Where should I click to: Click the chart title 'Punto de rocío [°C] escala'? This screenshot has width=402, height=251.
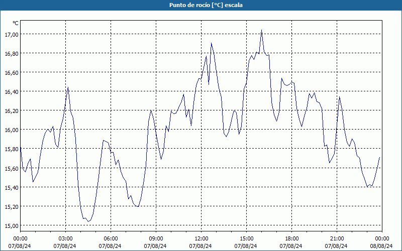click(x=206, y=5)
